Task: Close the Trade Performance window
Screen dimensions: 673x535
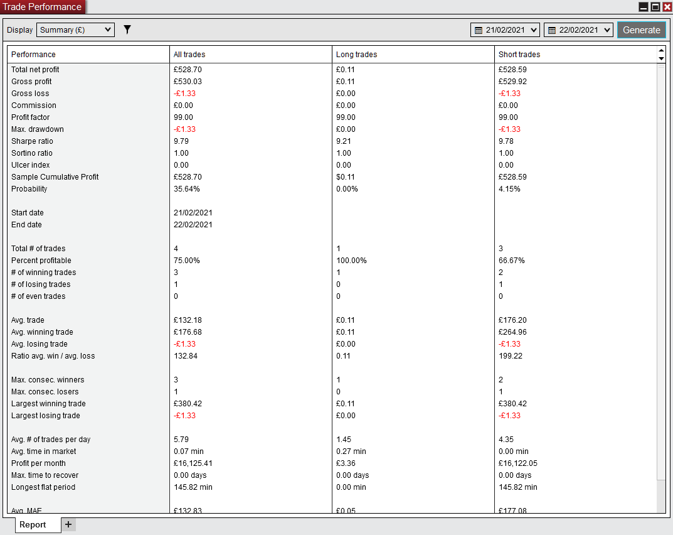Action: [667, 7]
